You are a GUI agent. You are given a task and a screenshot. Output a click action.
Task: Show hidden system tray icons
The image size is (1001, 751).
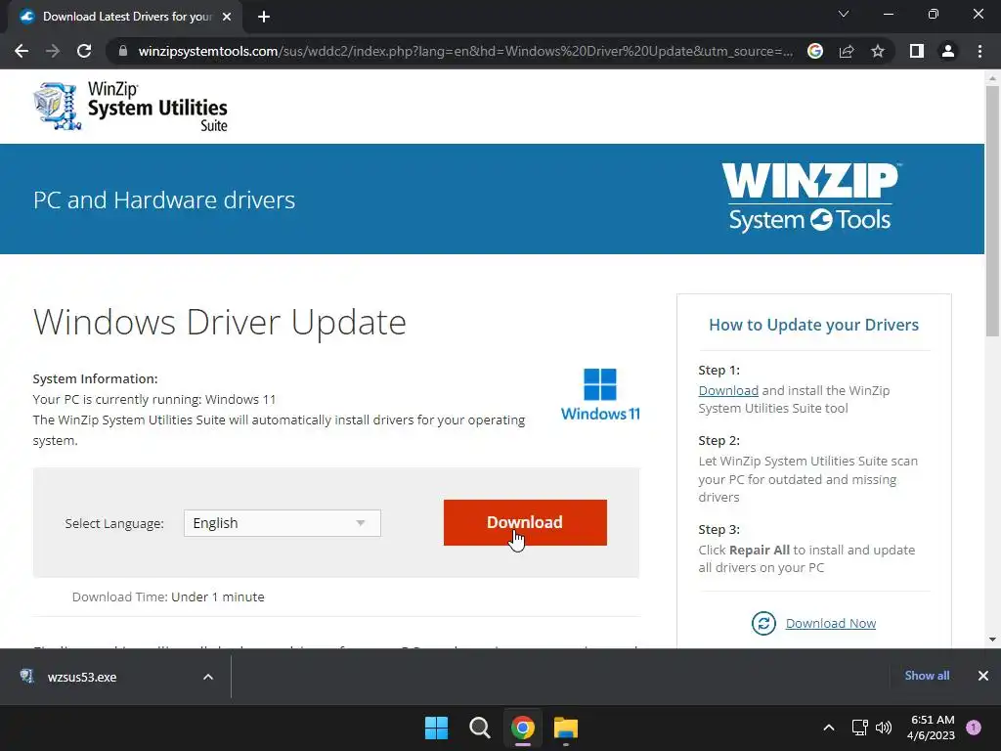(x=829, y=728)
